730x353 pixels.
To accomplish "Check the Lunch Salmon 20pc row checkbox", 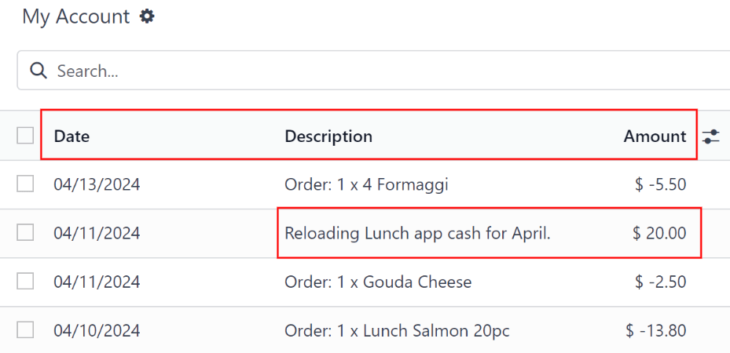I will coord(25,330).
